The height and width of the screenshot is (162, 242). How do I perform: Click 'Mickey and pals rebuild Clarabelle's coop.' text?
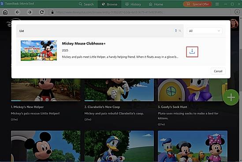click(114, 113)
